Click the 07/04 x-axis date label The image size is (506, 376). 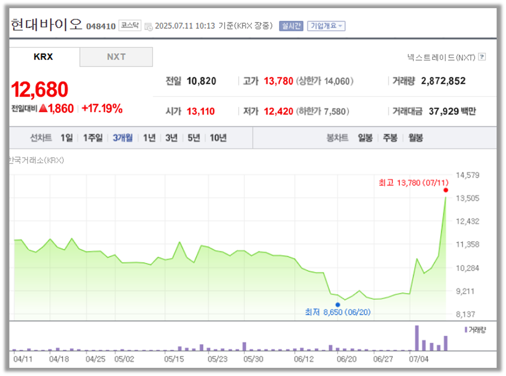click(419, 359)
